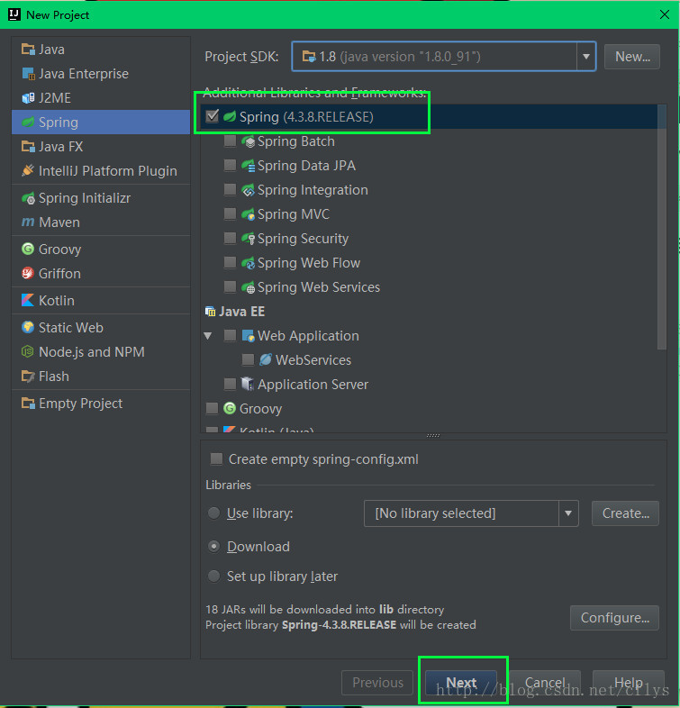
Task: Click the WebServices icon
Action: coord(266,360)
